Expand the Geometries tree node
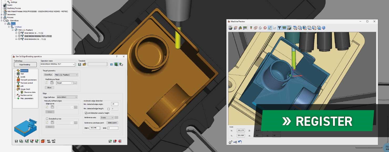This screenshot has width=389, height=152. [x=2, y=14]
